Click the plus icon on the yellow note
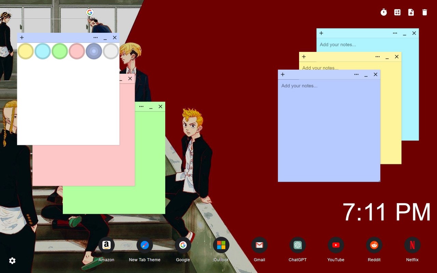Image resolution: width=437 pixels, height=273 pixels. click(x=304, y=57)
